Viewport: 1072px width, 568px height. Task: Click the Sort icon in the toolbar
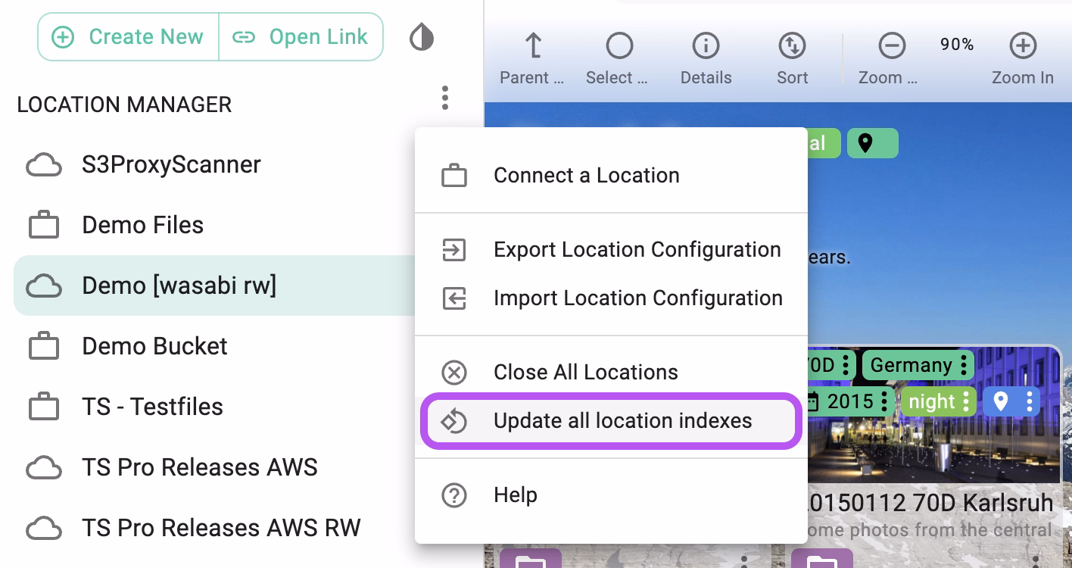point(792,45)
